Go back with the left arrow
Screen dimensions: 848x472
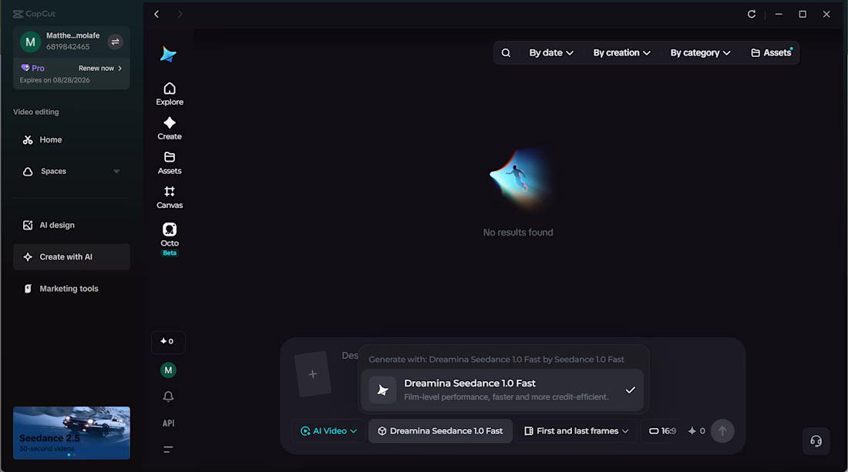click(156, 14)
